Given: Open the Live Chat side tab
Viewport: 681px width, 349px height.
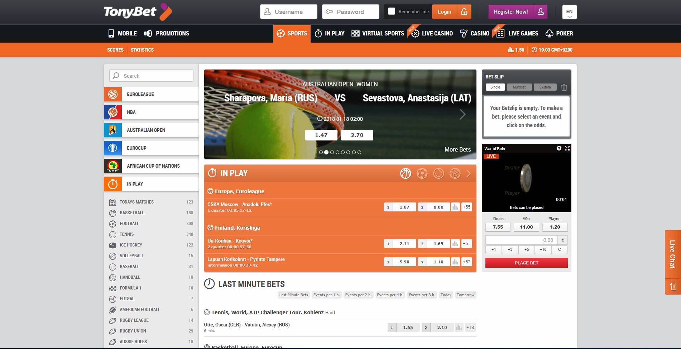Looking at the screenshot, I should point(673,254).
